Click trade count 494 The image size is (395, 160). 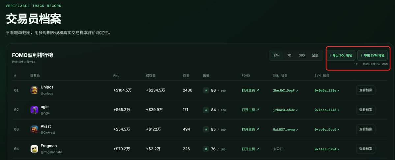coord(186,130)
